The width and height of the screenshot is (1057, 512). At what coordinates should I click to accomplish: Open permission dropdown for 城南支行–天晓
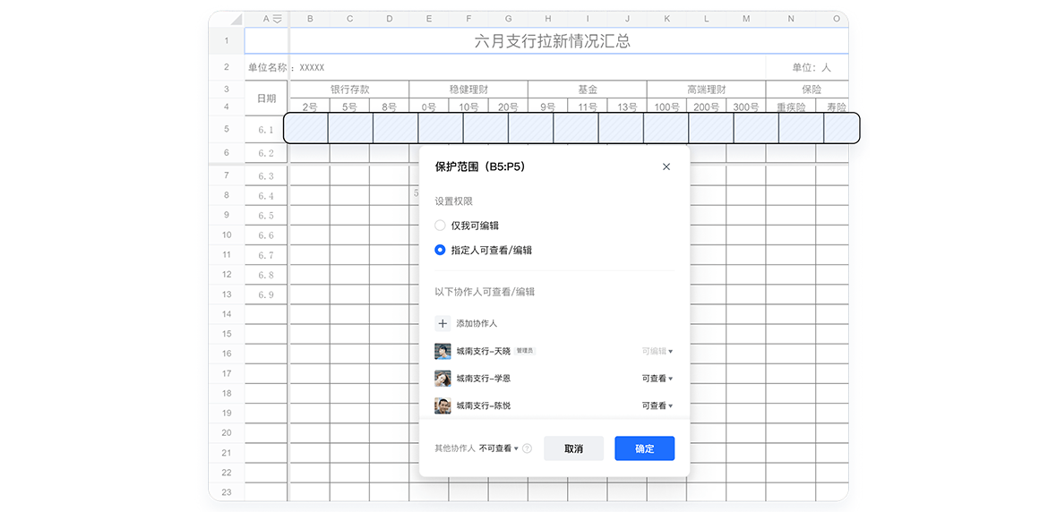pos(657,352)
